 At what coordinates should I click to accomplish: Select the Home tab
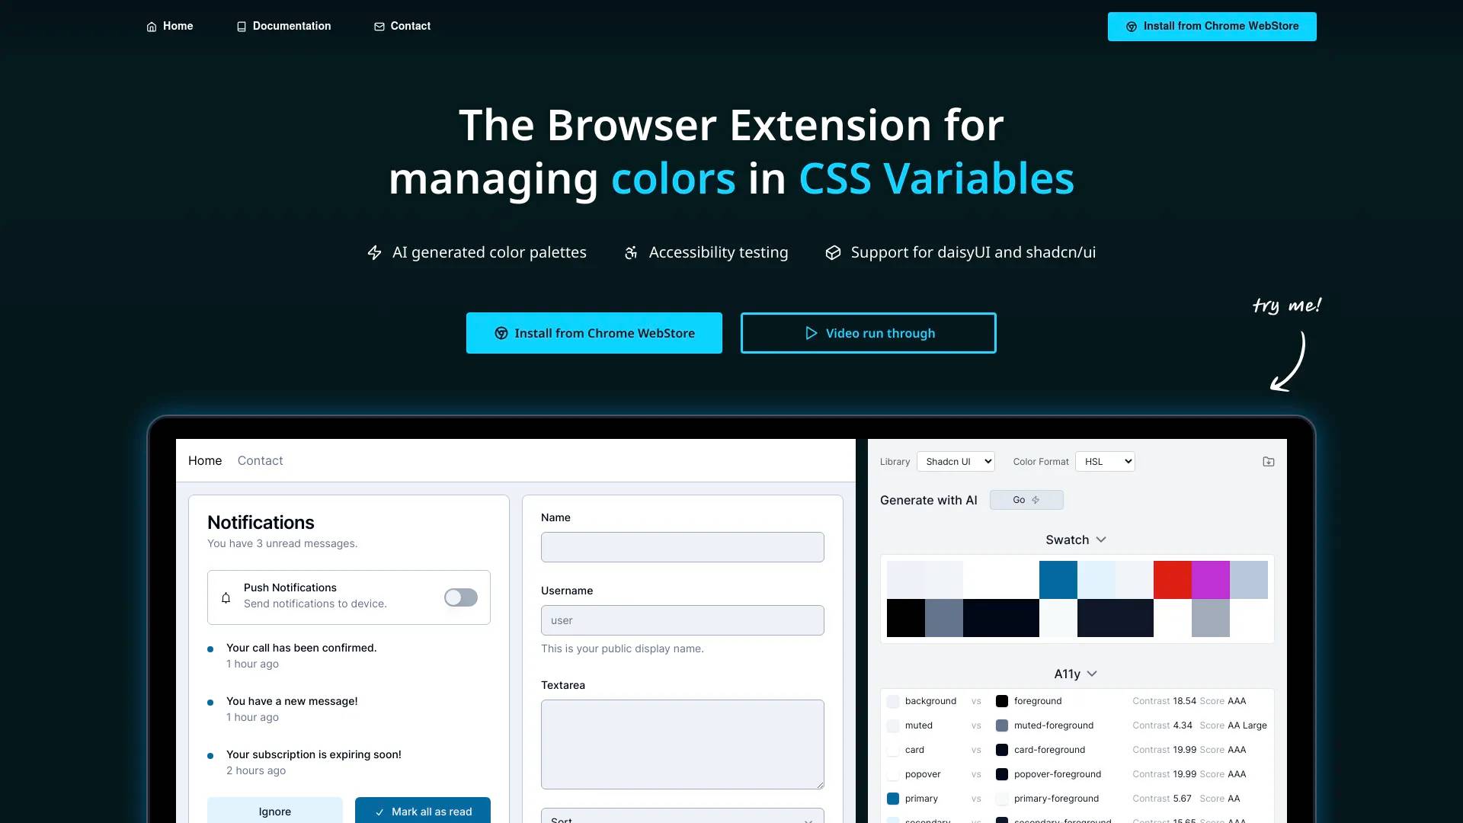[x=205, y=460]
